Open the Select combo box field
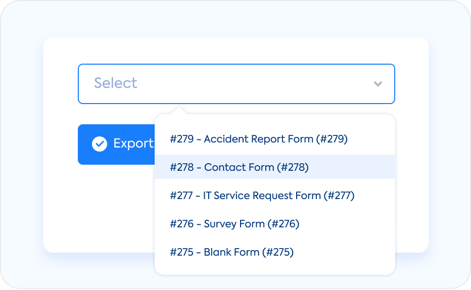Image resolution: width=471 pixels, height=290 pixels. tap(236, 84)
